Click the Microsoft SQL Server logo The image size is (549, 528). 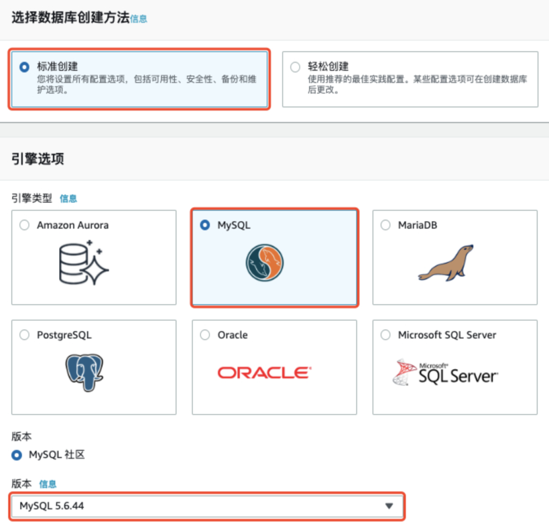pyautogui.click(x=445, y=372)
